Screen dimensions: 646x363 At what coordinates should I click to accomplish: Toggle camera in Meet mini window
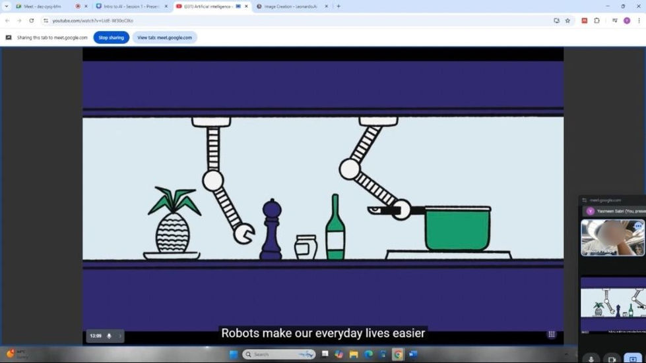(612, 359)
